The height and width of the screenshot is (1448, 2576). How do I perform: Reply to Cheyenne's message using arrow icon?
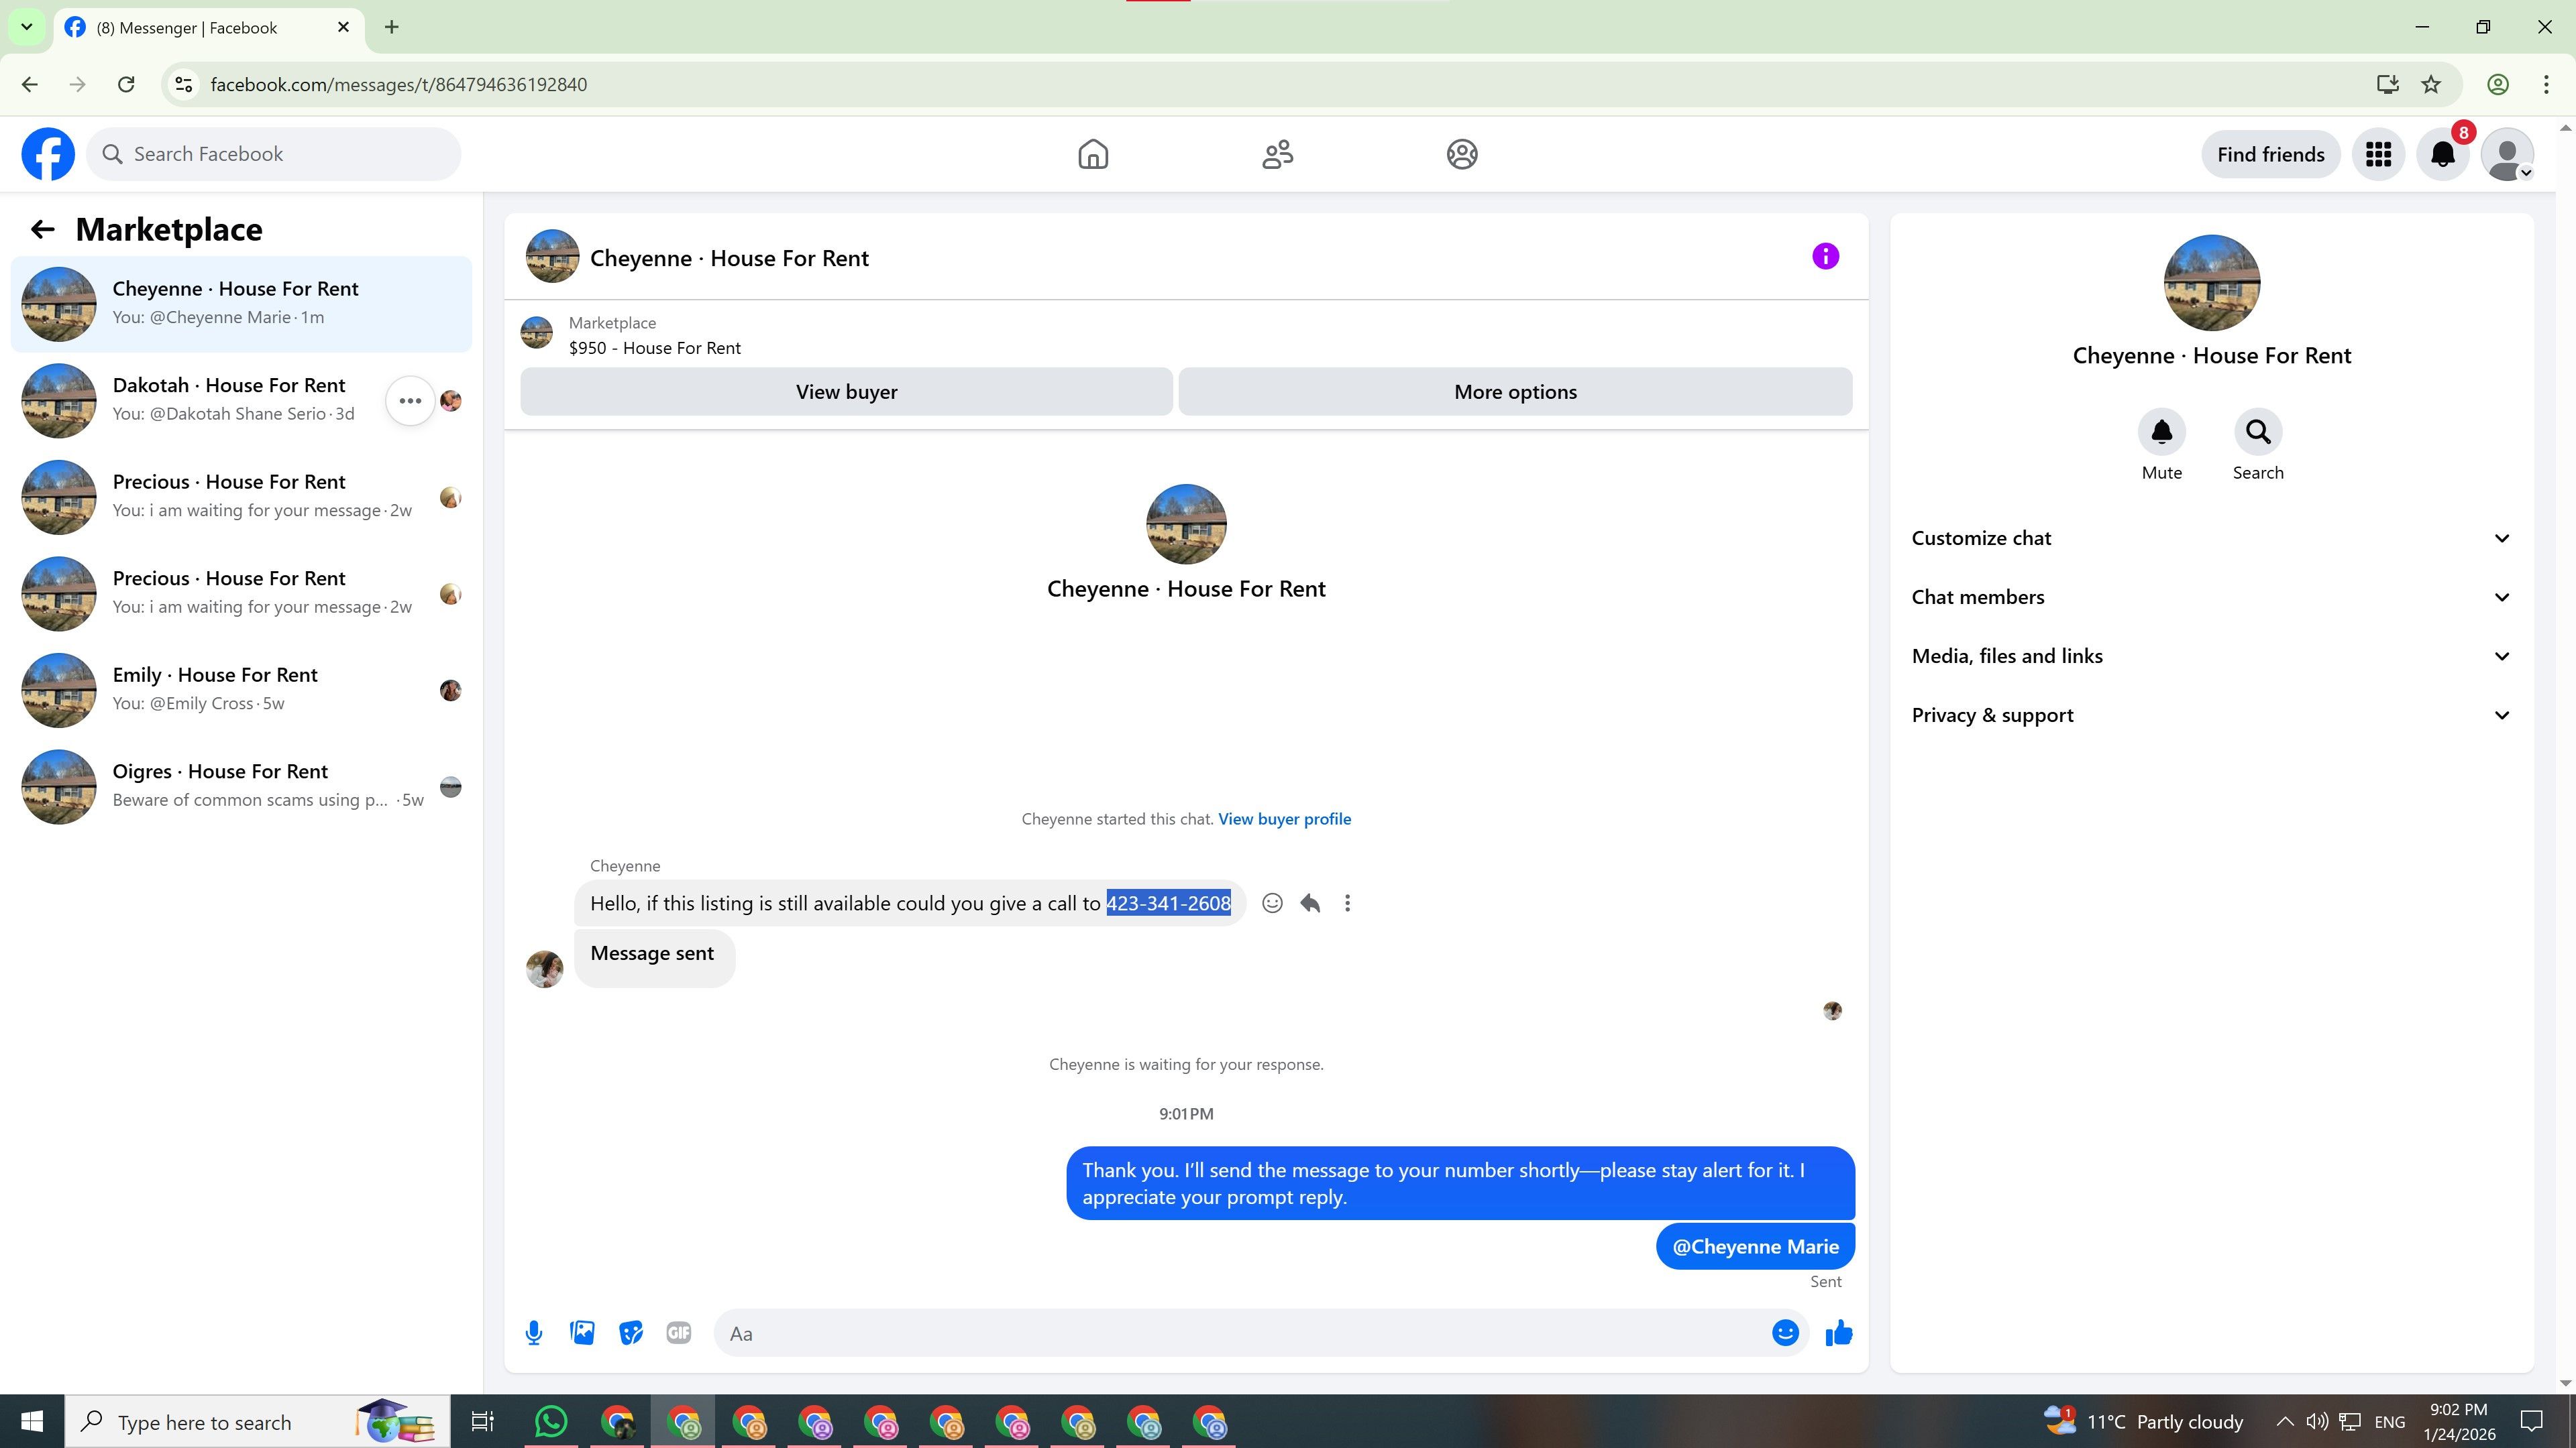(1310, 904)
